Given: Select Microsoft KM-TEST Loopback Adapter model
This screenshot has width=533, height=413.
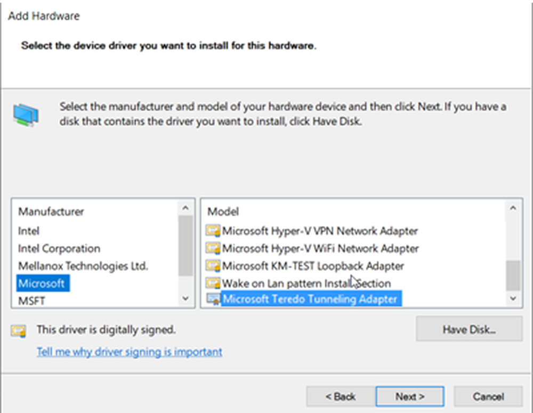Looking at the screenshot, I should pyautogui.click(x=313, y=266).
